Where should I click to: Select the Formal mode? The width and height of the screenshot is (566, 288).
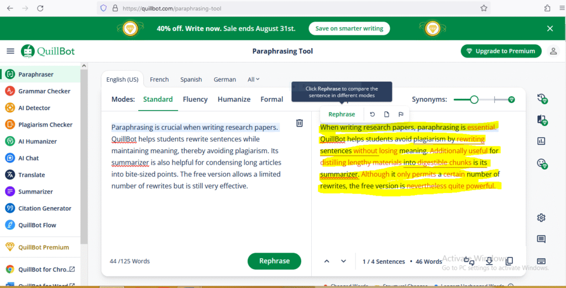coord(271,100)
